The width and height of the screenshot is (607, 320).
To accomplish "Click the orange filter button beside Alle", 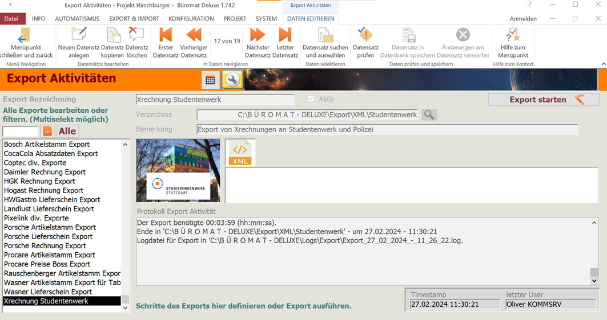I will pos(47,132).
